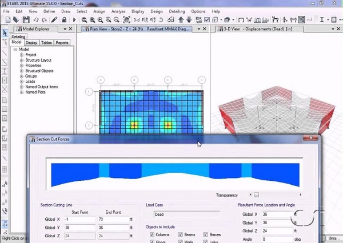Collapse the Model root node
The image size is (343, 243).
(15, 50)
